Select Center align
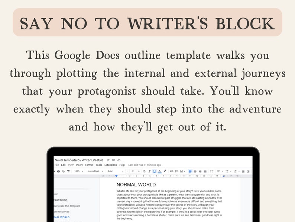 coord(195,171)
